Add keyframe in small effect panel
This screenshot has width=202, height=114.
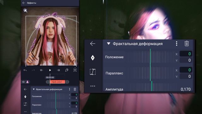coord(25,97)
